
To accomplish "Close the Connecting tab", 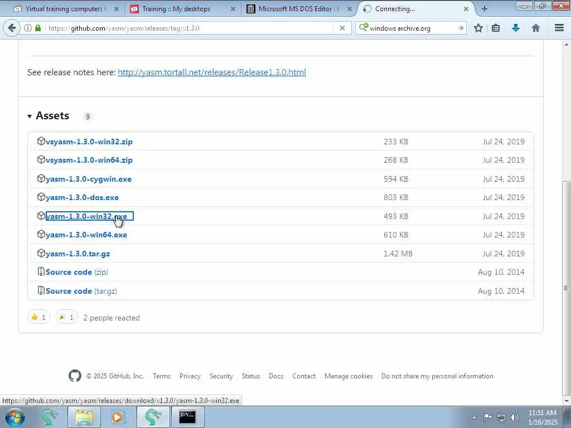I will [x=466, y=9].
